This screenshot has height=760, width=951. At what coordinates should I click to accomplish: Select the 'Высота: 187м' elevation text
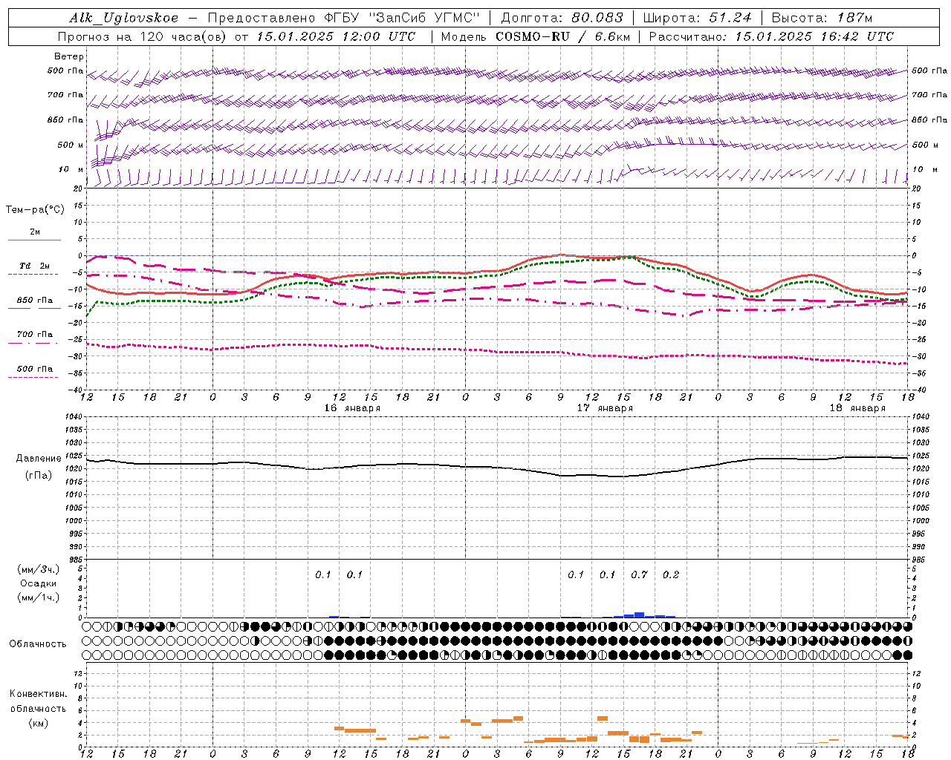822,18
